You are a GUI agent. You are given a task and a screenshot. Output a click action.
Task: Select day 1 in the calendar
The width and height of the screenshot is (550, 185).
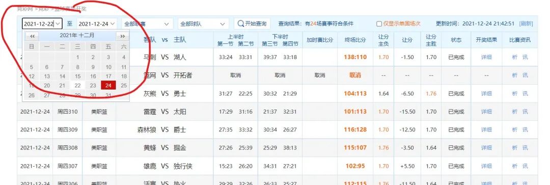(x=77, y=57)
